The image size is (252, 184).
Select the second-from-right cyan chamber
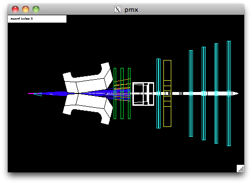point(216,93)
